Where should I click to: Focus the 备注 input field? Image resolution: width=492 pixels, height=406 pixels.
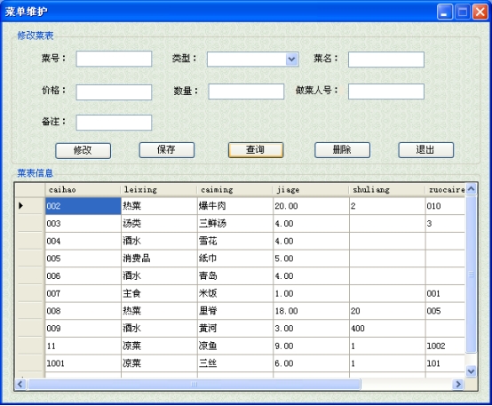114,123
